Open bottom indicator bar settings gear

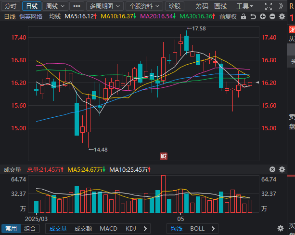(x=281, y=228)
